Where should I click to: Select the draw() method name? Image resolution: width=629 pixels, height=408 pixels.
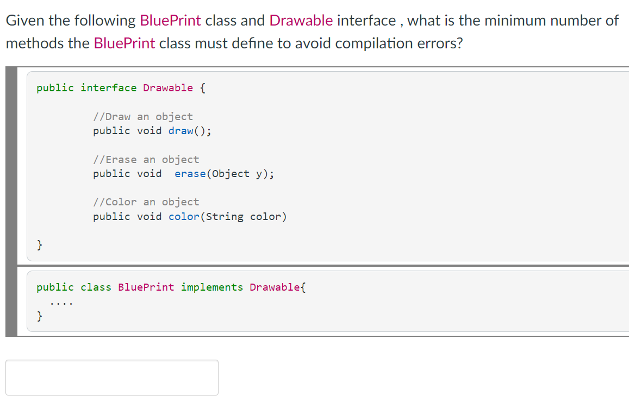(180, 130)
